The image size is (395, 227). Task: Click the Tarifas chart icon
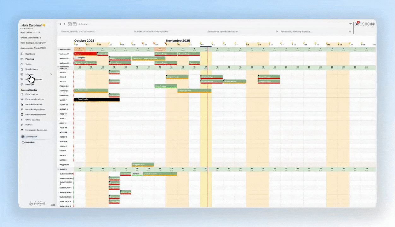[22, 64]
